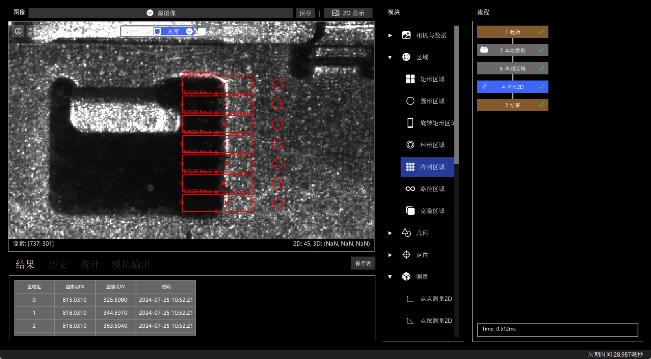Click the 周期时间 status bar text
This screenshot has width=651, height=359.
(615, 355)
